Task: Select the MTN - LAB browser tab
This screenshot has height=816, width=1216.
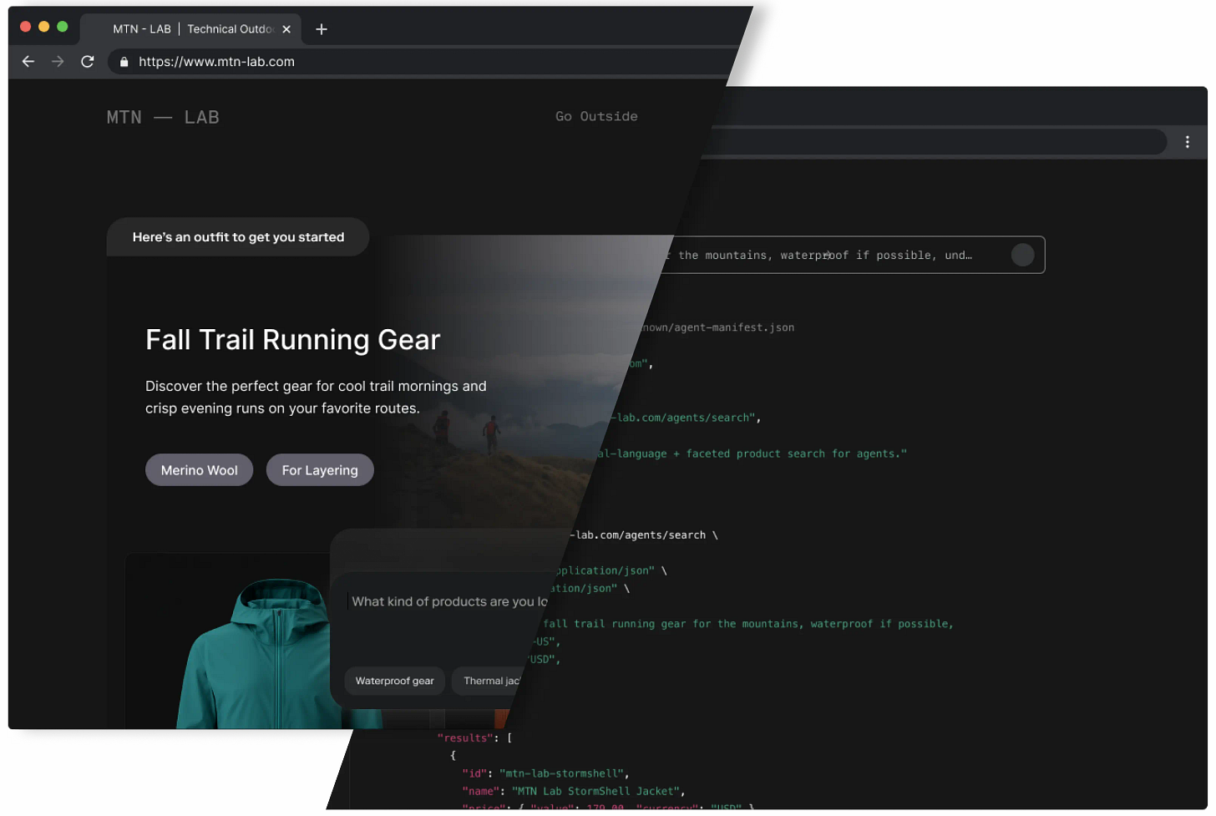Action: 192,29
